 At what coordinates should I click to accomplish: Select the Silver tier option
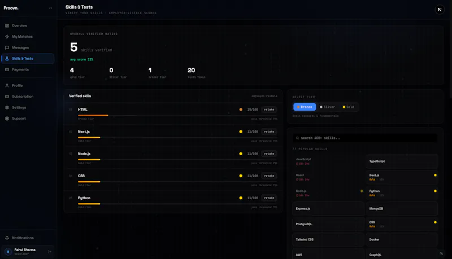[327, 107]
